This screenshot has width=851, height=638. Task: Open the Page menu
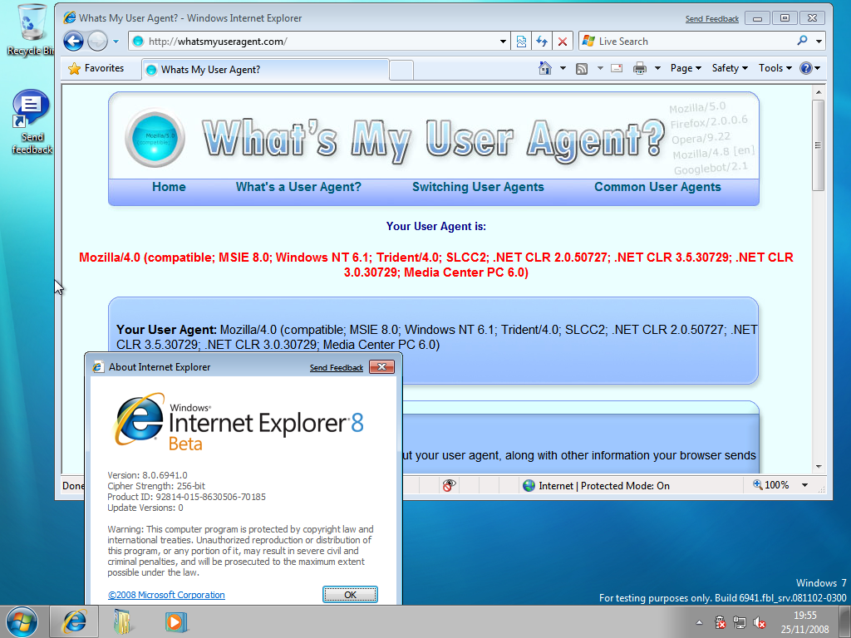[x=686, y=68]
